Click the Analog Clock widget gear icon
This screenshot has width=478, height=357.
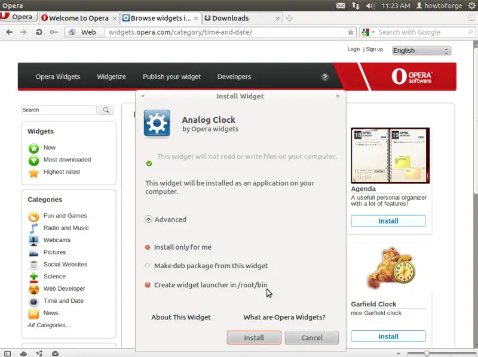coord(157,123)
